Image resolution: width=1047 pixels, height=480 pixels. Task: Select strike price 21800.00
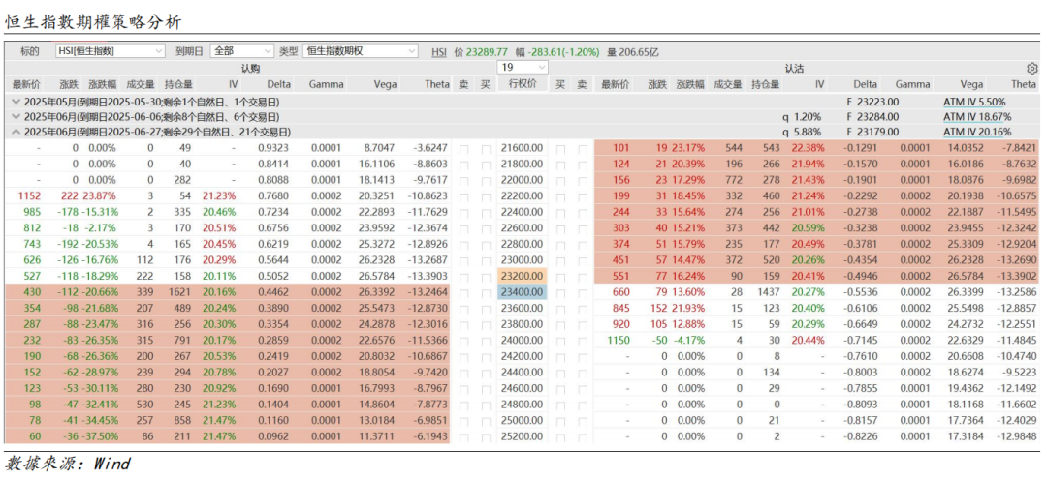[523, 163]
